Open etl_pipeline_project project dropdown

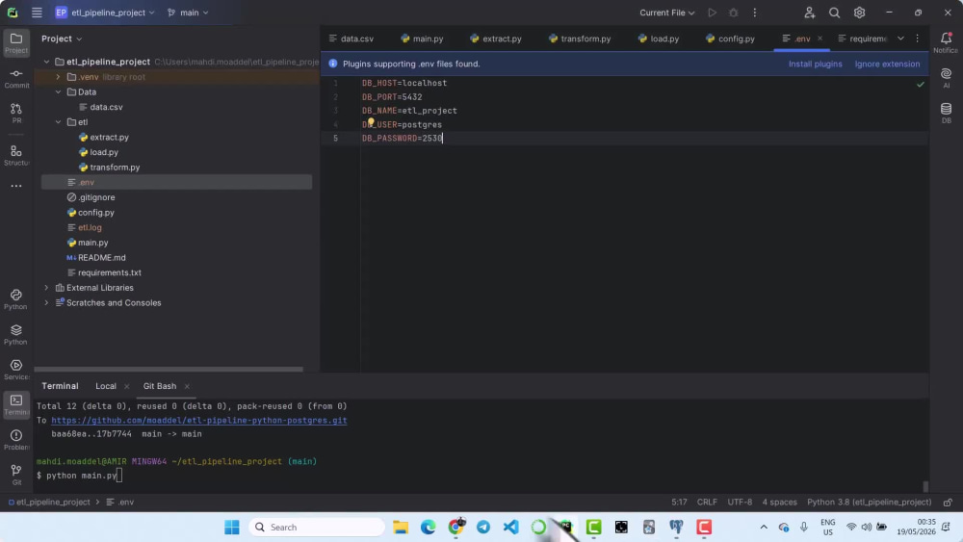[104, 13]
